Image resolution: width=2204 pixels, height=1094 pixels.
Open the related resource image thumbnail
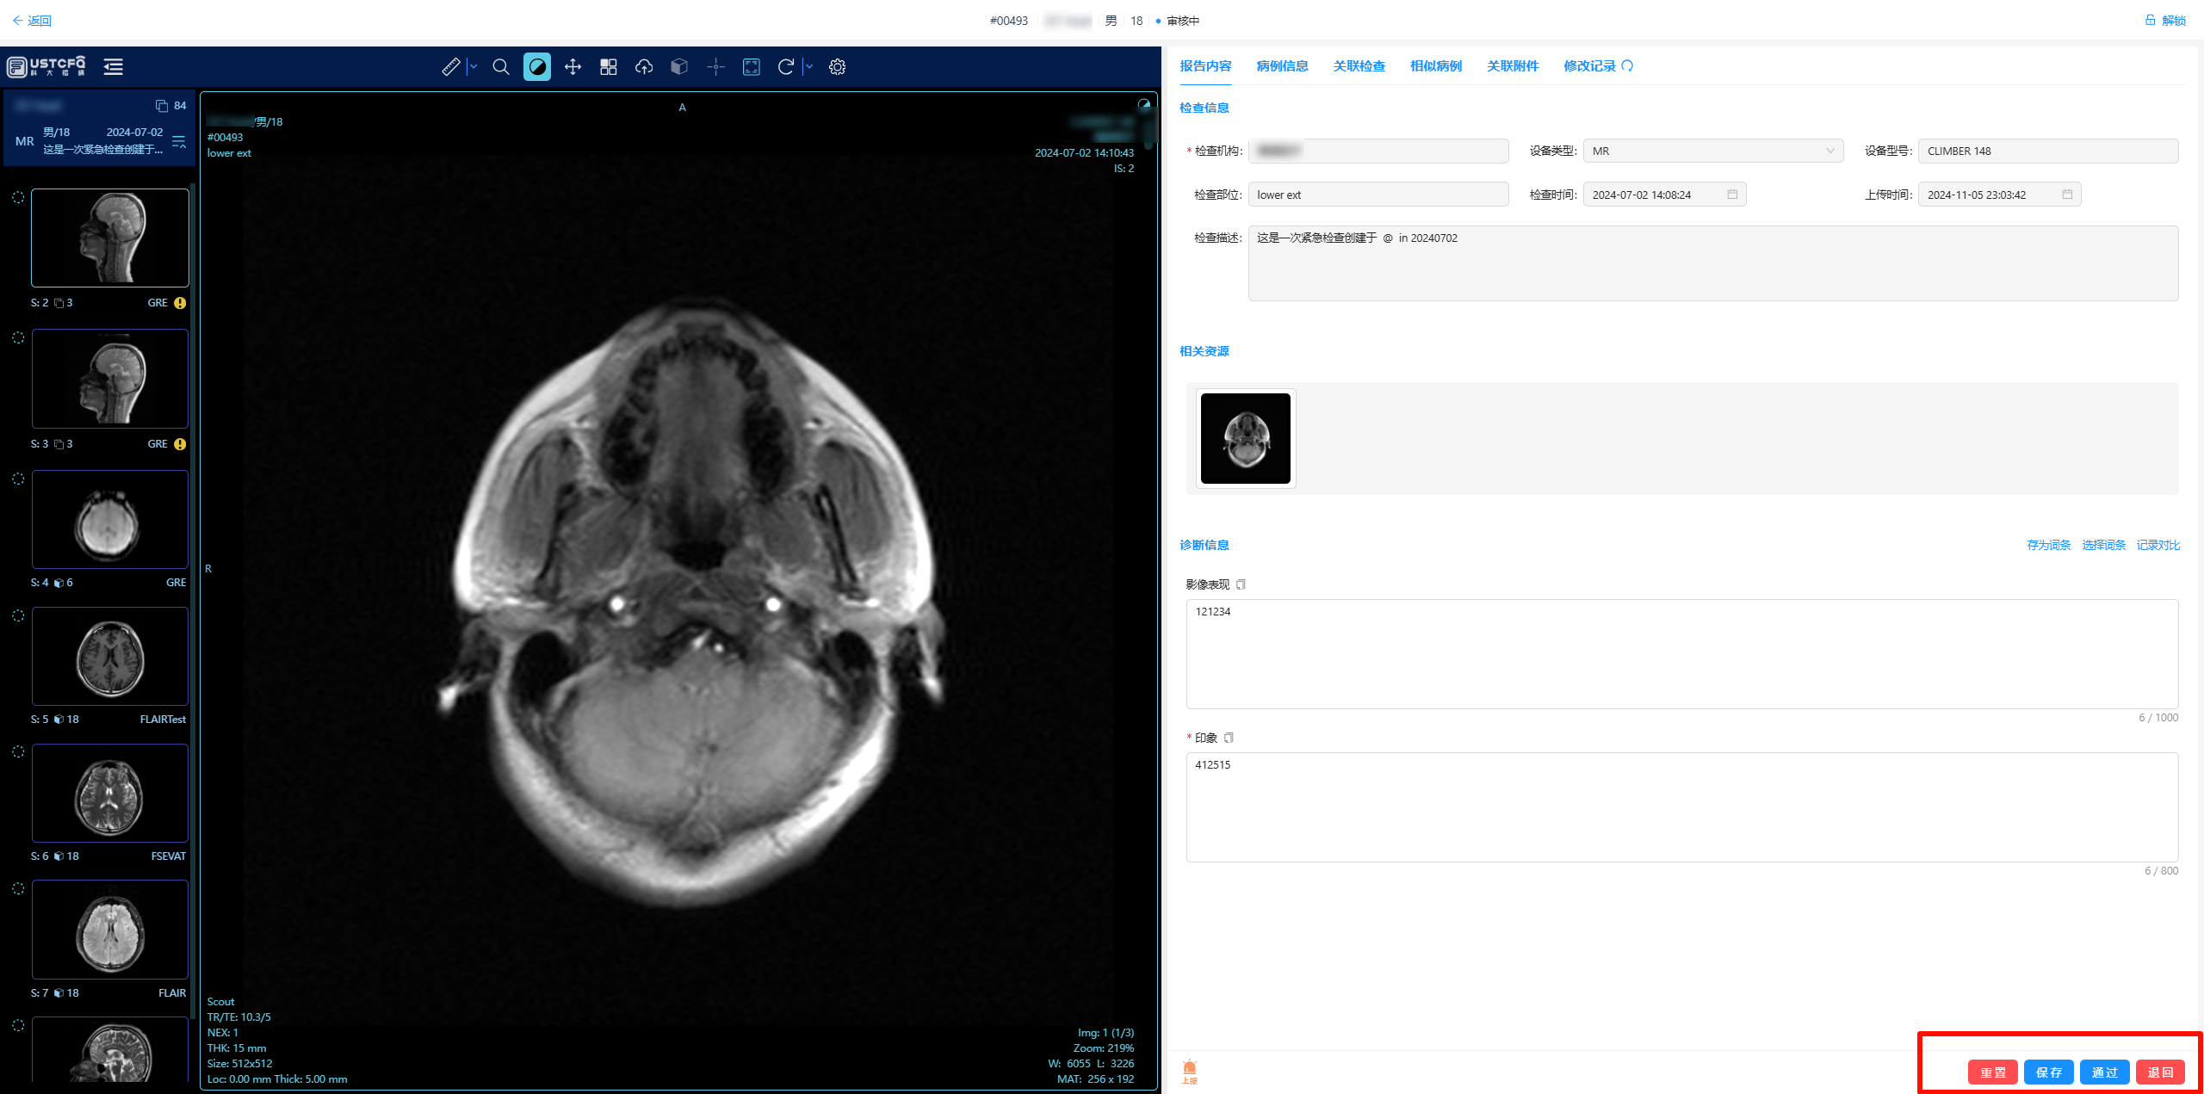[1245, 438]
